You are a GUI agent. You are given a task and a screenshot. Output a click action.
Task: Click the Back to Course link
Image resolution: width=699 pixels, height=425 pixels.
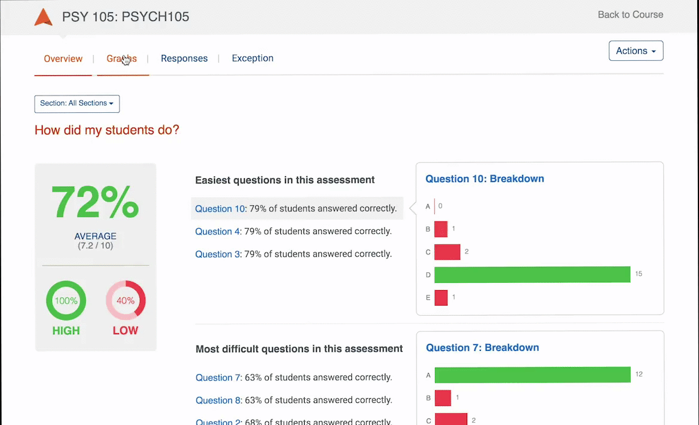click(630, 14)
